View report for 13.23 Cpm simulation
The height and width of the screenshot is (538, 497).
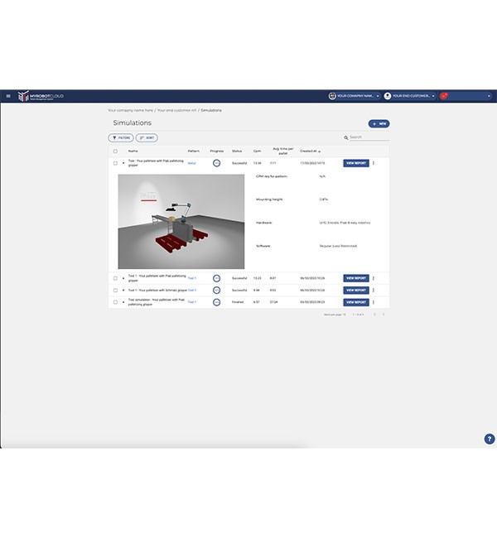[x=356, y=278]
